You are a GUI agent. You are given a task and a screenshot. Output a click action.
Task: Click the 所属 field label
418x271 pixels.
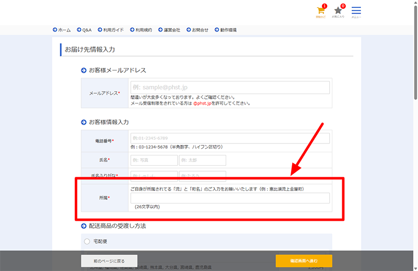[x=104, y=198]
